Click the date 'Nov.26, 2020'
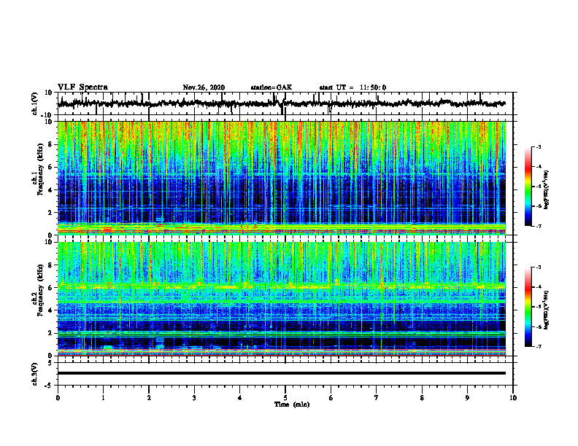This screenshot has height=446, width=578. tap(204, 87)
